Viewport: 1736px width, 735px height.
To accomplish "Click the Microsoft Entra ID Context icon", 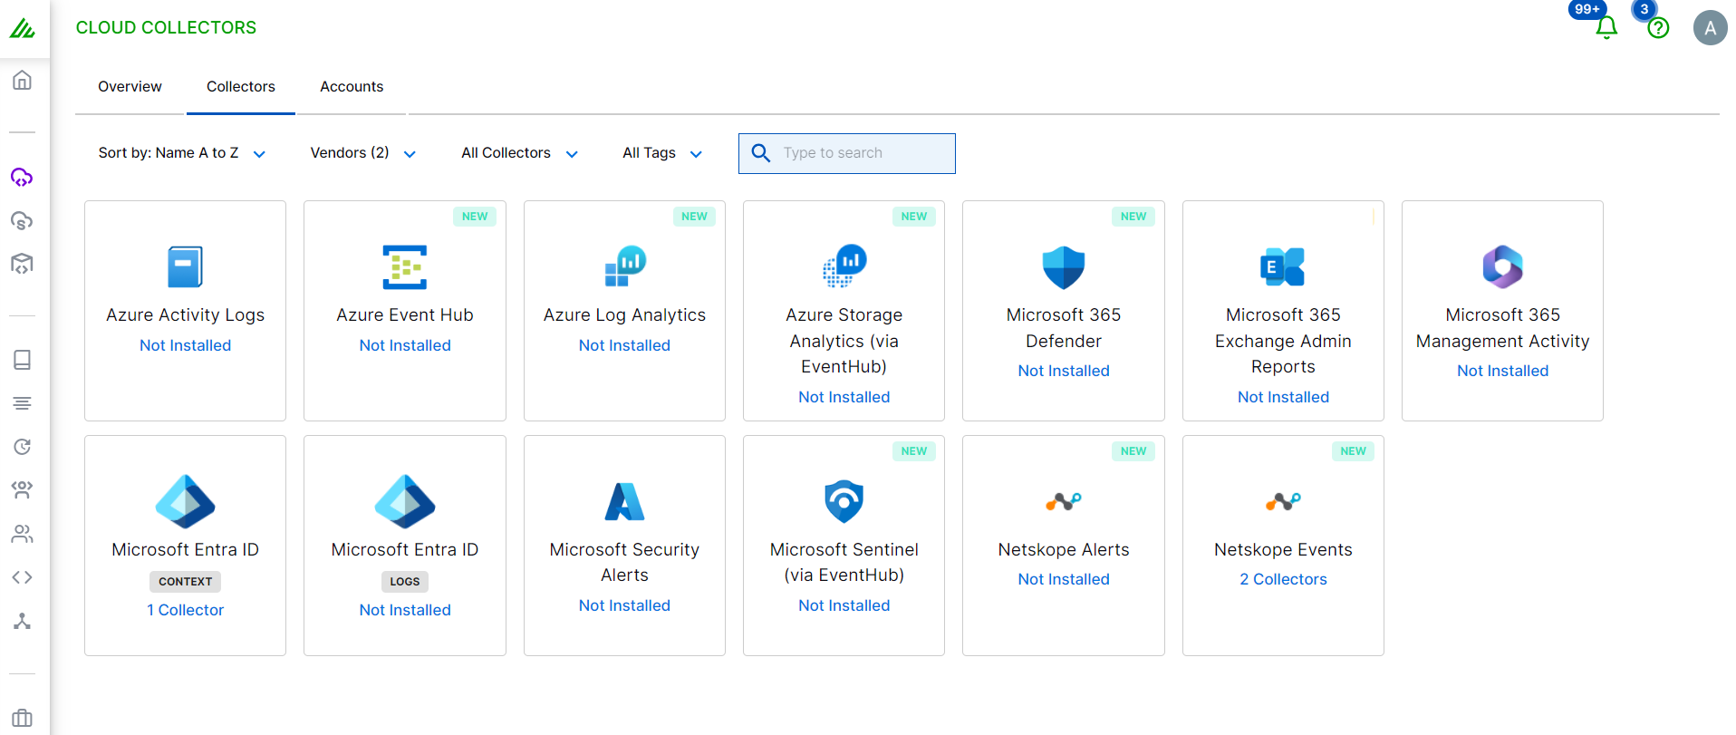I will pos(186,501).
